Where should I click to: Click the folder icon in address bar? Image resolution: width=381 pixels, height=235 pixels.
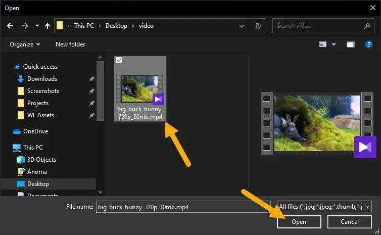coord(60,25)
